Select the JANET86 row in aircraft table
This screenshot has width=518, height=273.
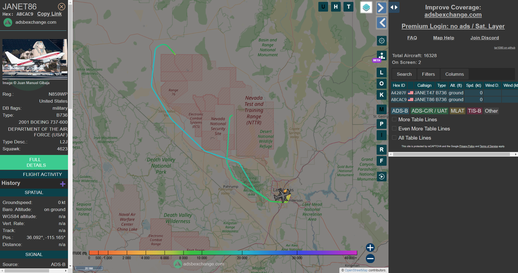click(454, 99)
